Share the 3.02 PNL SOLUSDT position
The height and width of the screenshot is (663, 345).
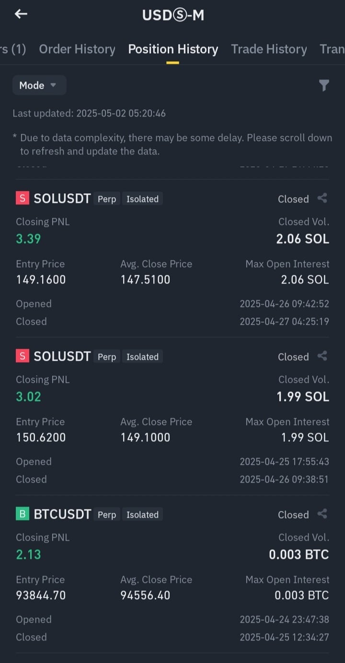pos(322,356)
